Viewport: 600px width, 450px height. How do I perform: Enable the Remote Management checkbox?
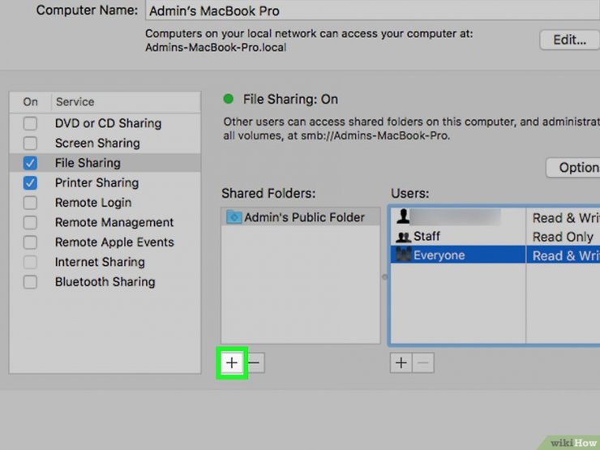point(30,222)
